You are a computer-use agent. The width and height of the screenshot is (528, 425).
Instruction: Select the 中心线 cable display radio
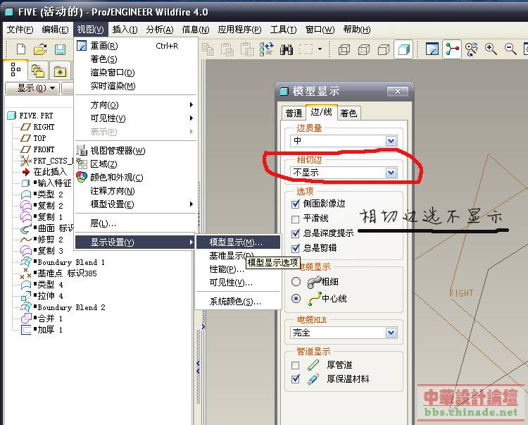[296, 298]
